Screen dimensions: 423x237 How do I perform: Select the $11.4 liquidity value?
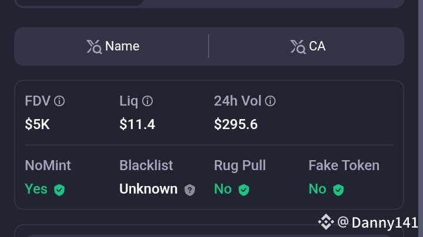(137, 124)
